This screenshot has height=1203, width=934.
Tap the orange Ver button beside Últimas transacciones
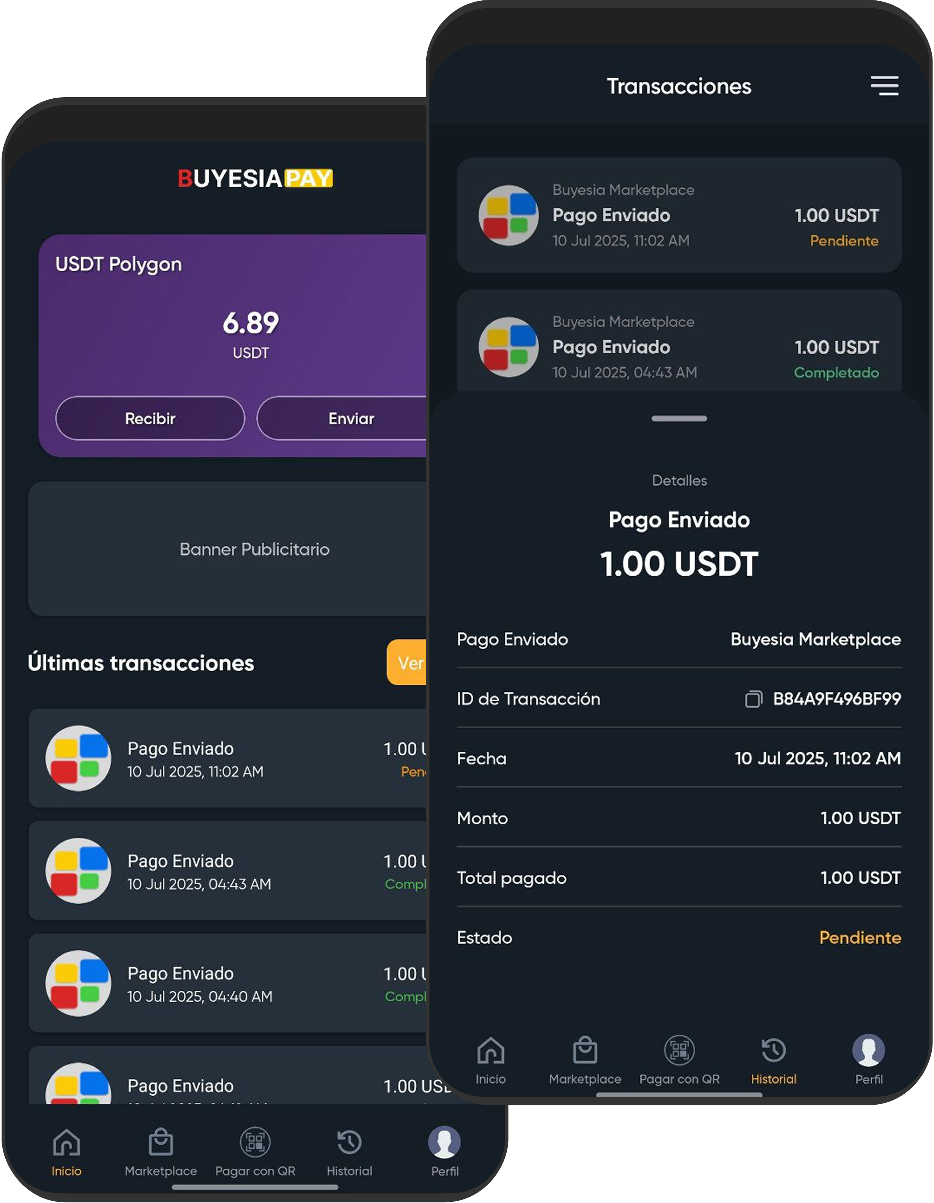tap(407, 662)
